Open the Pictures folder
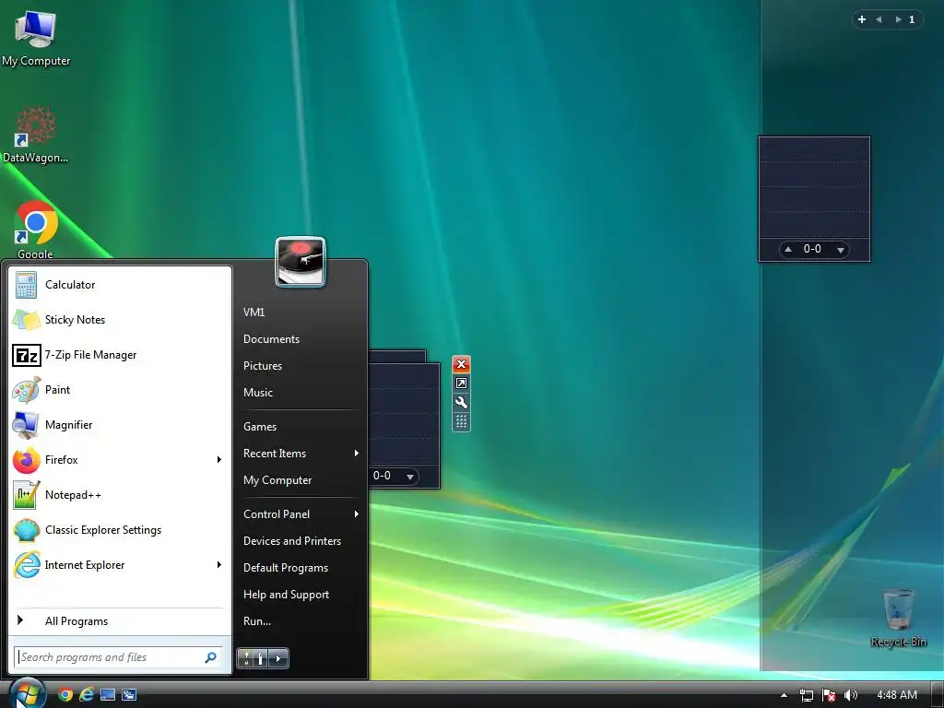This screenshot has height=708, width=944. (301, 365)
